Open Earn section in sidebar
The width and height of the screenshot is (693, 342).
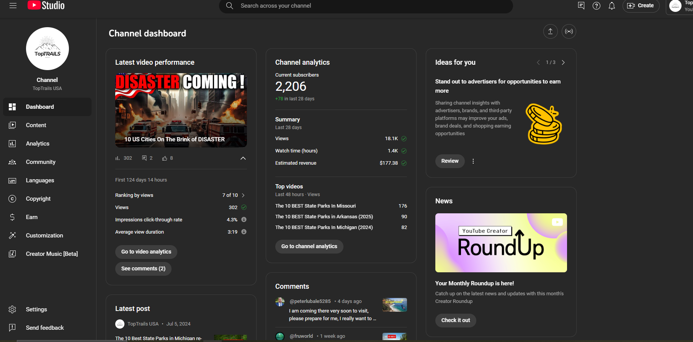[x=47, y=217]
